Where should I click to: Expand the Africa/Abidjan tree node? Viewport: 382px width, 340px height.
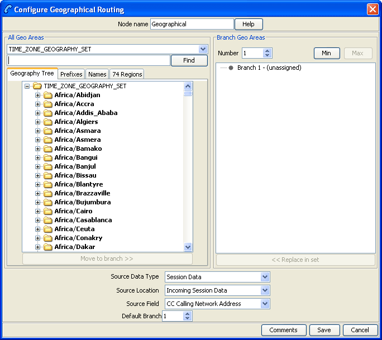[x=37, y=95]
